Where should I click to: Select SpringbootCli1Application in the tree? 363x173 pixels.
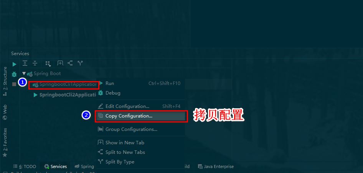tap(64, 85)
